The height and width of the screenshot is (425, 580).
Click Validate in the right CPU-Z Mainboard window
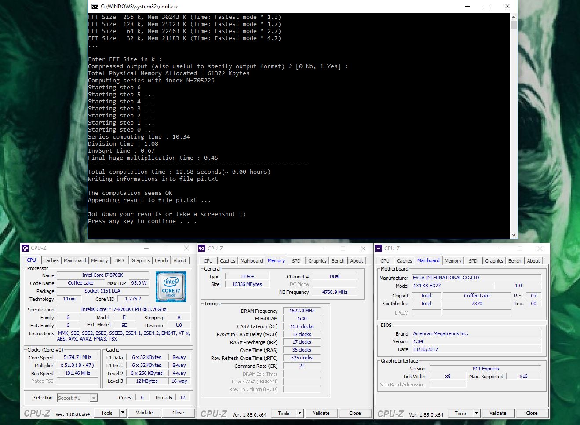(498, 413)
